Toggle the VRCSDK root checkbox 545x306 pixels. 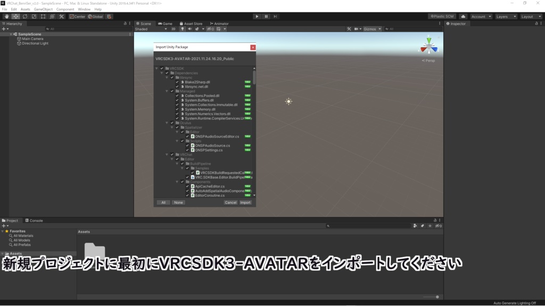[x=162, y=69]
